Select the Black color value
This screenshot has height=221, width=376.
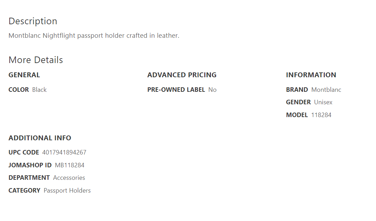click(x=39, y=90)
